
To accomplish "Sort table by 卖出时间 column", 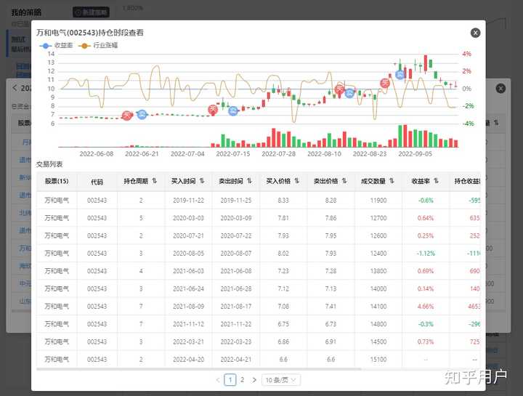I will tap(249, 181).
